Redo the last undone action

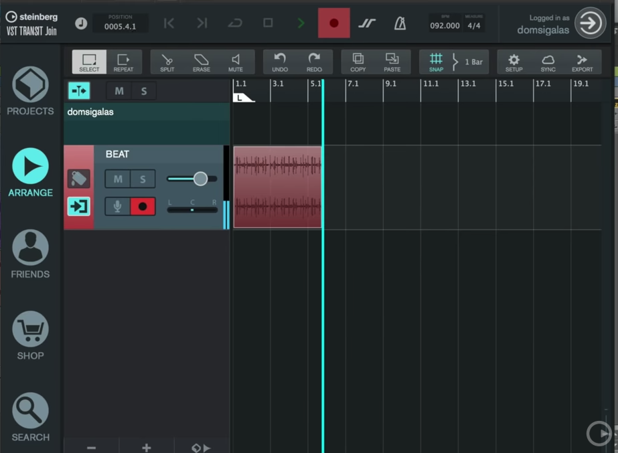click(314, 62)
